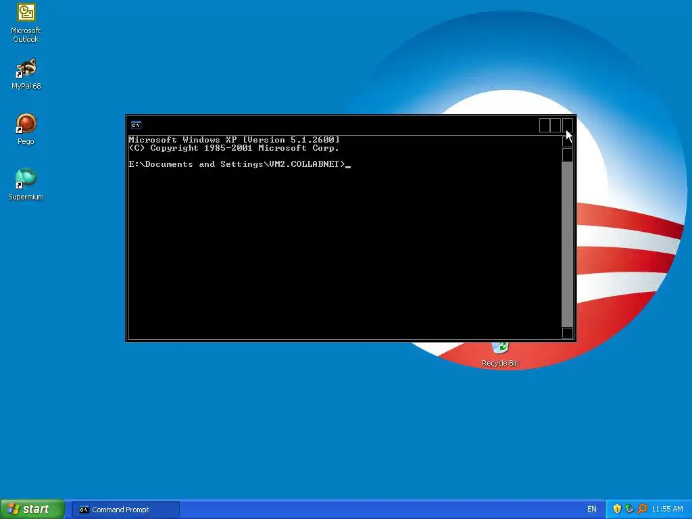Click the console scrollbar up arrow
This screenshot has width=692, height=519.
568,141
